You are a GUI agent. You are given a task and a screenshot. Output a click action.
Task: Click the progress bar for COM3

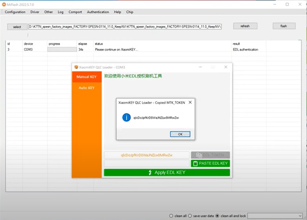click(x=62, y=49)
